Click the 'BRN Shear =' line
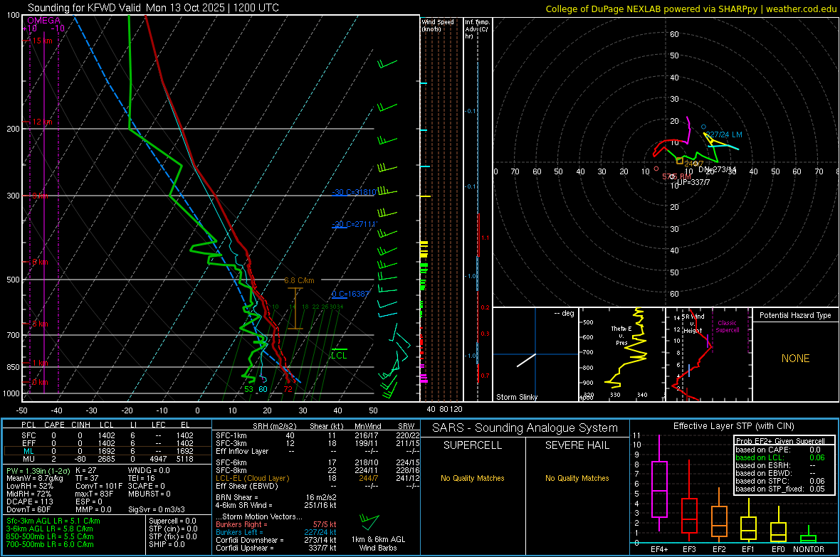The width and height of the screenshot is (840, 557). pos(276,497)
